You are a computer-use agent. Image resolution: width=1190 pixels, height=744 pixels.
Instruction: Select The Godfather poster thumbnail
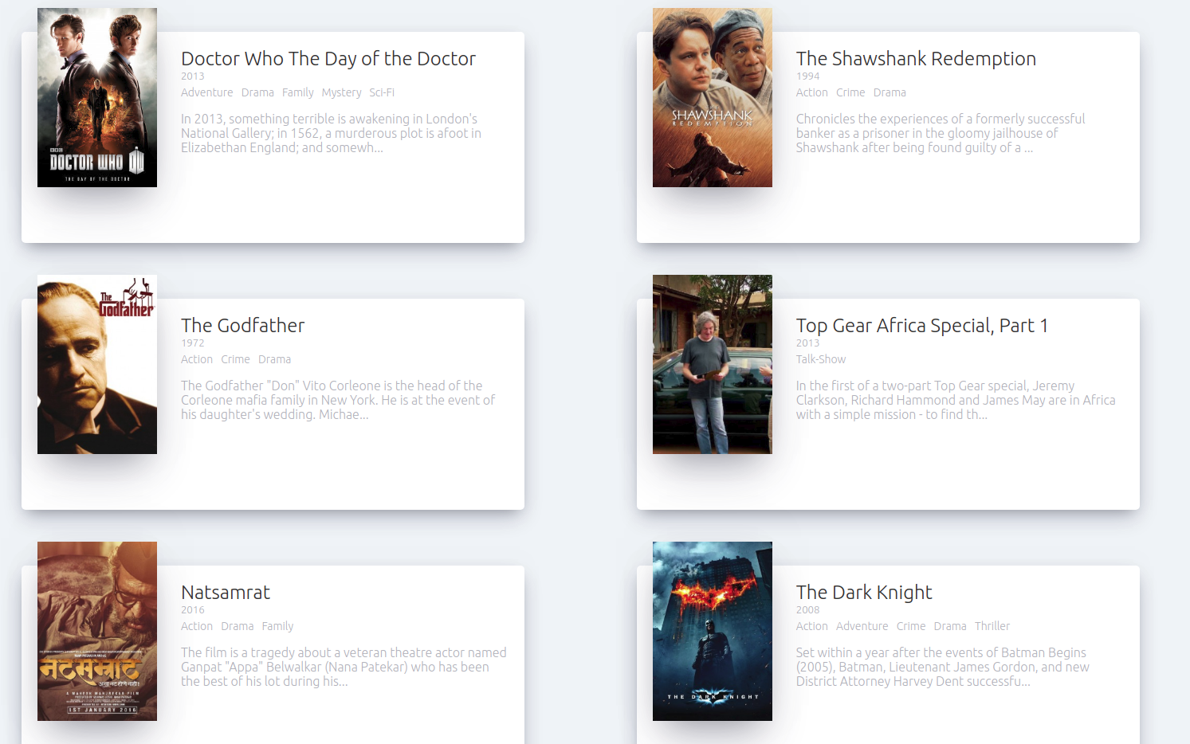[97, 364]
